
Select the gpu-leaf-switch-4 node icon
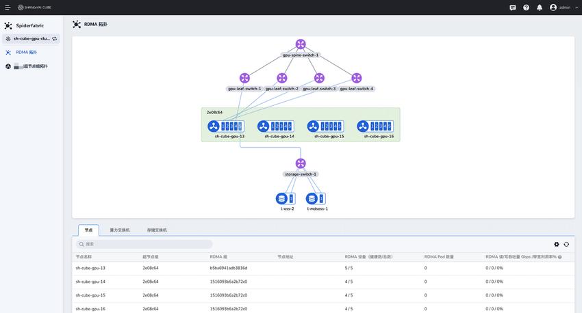[357, 78]
